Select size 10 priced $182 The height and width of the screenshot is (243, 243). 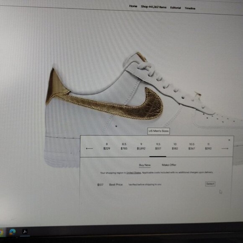(175, 146)
